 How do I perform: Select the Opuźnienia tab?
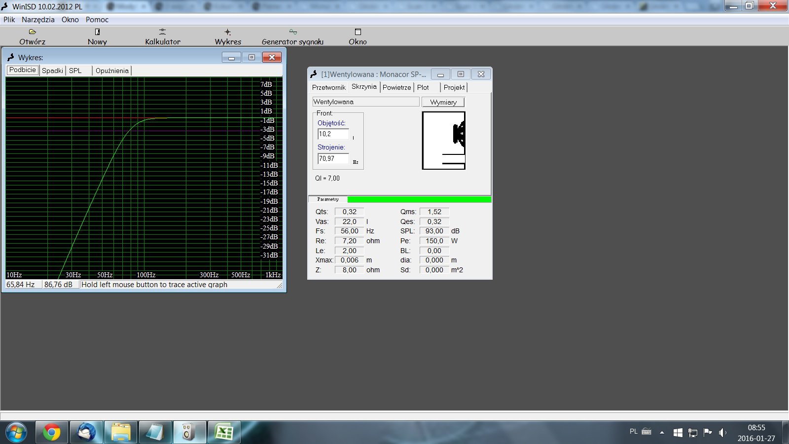point(112,71)
